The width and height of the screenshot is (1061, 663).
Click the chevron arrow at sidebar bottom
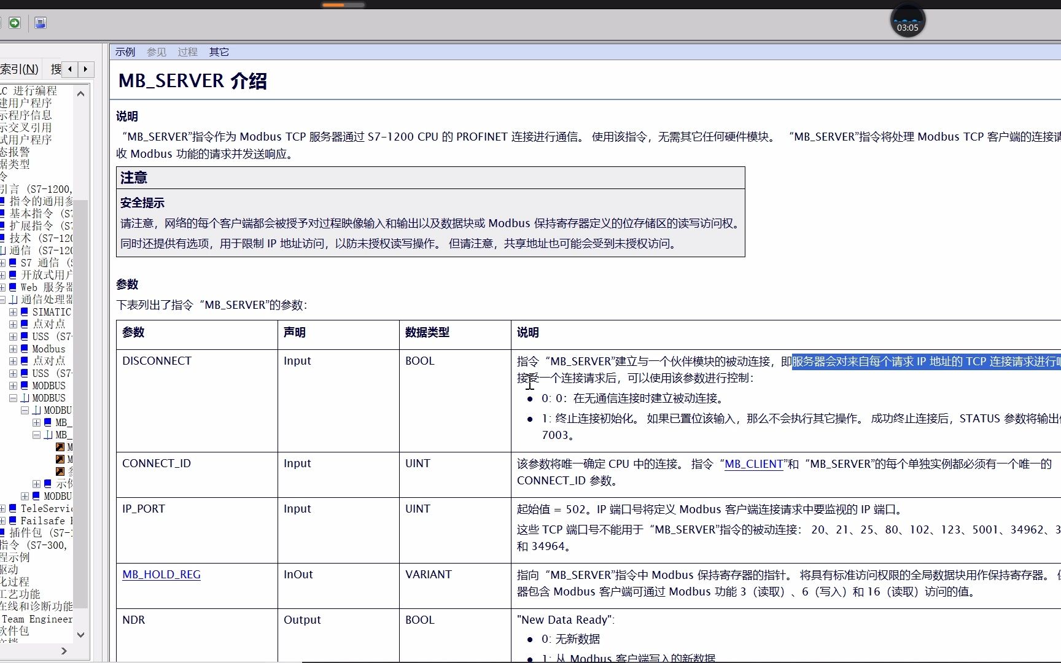pyautogui.click(x=64, y=651)
